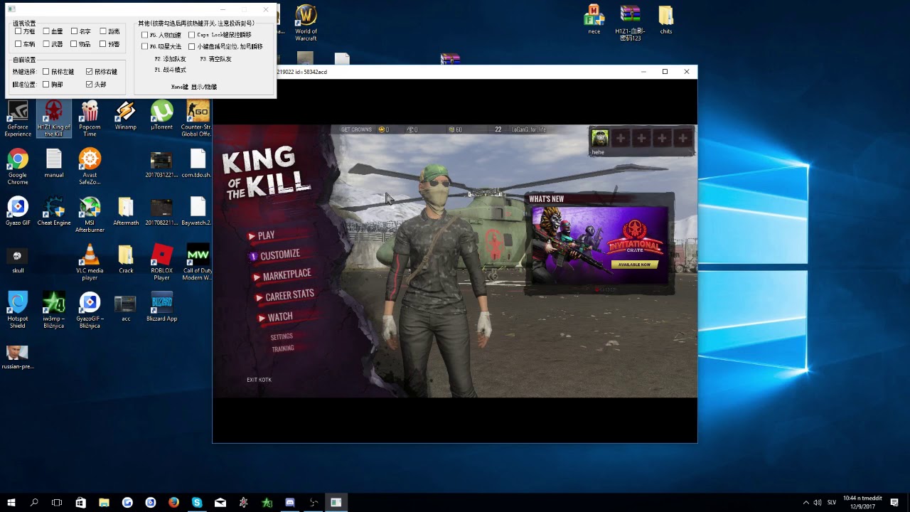This screenshot has height=512, width=910.
Task: Click EXIT KOTK link
Action: (x=259, y=380)
